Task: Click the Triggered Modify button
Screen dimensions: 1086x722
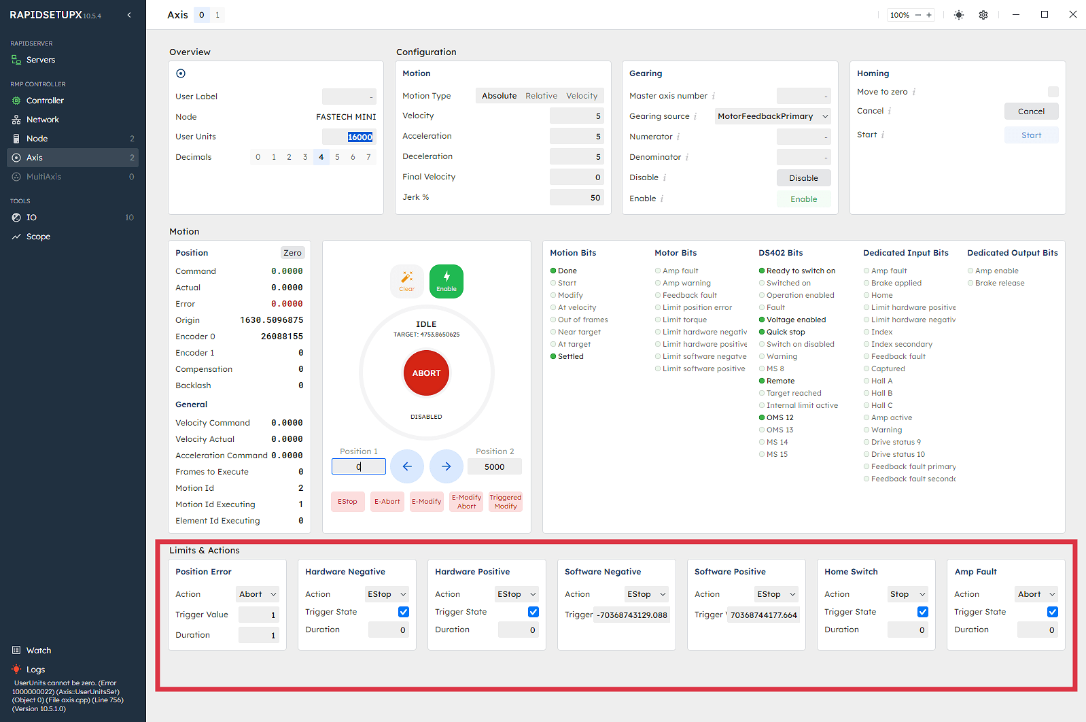Action: tap(506, 502)
